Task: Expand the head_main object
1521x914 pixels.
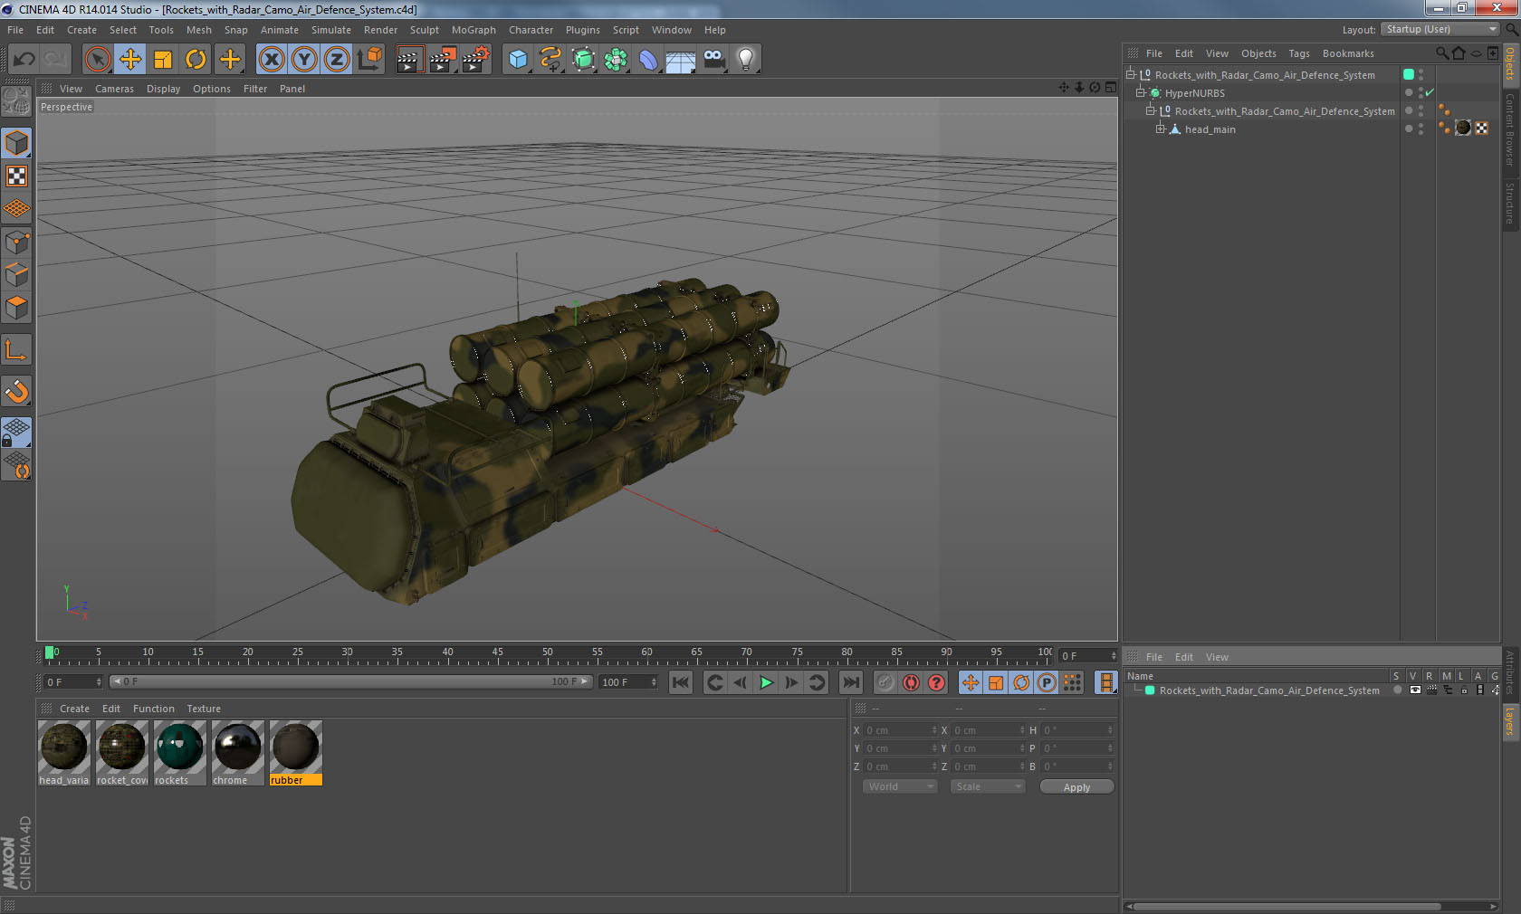Action: pos(1161,129)
